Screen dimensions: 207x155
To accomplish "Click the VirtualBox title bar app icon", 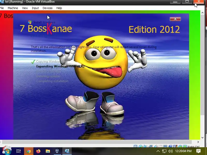I will click(2, 2).
